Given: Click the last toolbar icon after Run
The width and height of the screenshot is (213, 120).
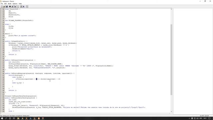Looking at the screenshot, I should pyautogui.click(x=27, y=6).
